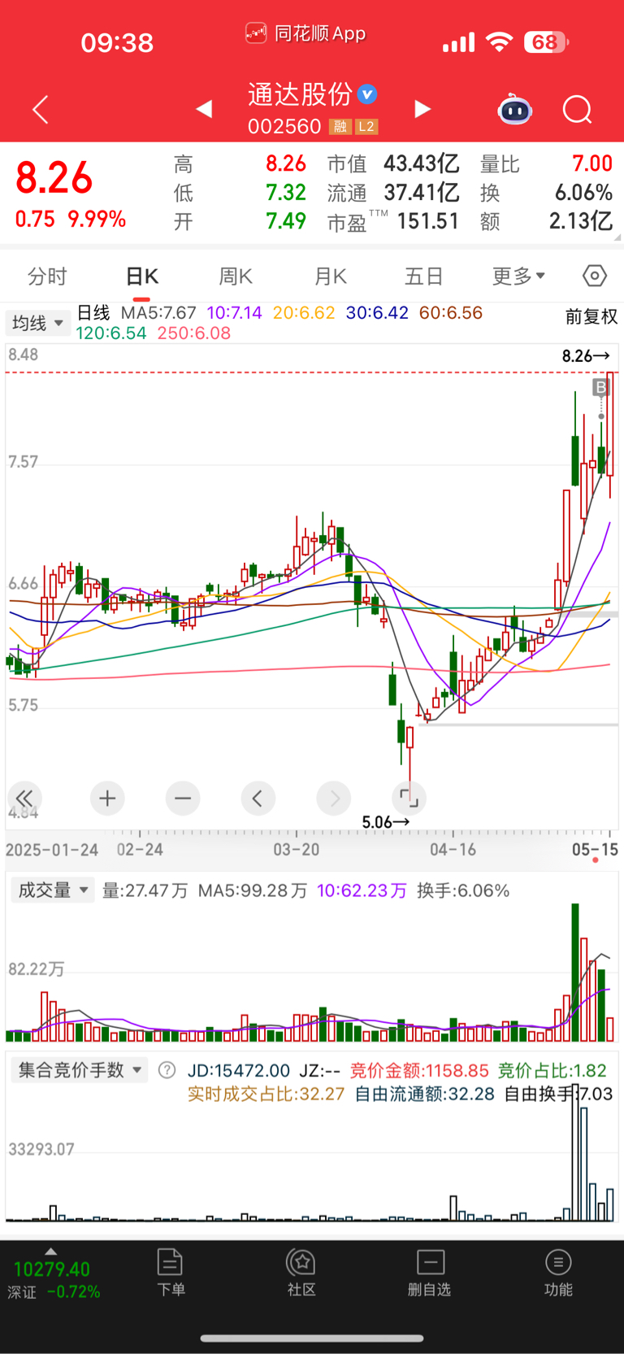Open the 成交量 indicator dropdown
The image size is (624, 1354).
tap(51, 890)
